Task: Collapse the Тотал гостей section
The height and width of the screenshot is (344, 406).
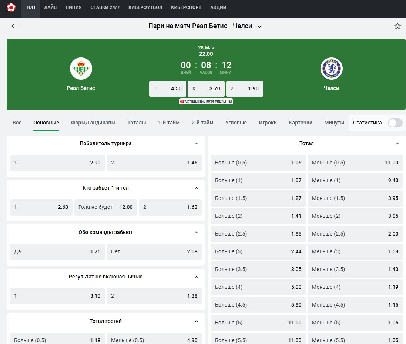Action: pyautogui.click(x=197, y=321)
